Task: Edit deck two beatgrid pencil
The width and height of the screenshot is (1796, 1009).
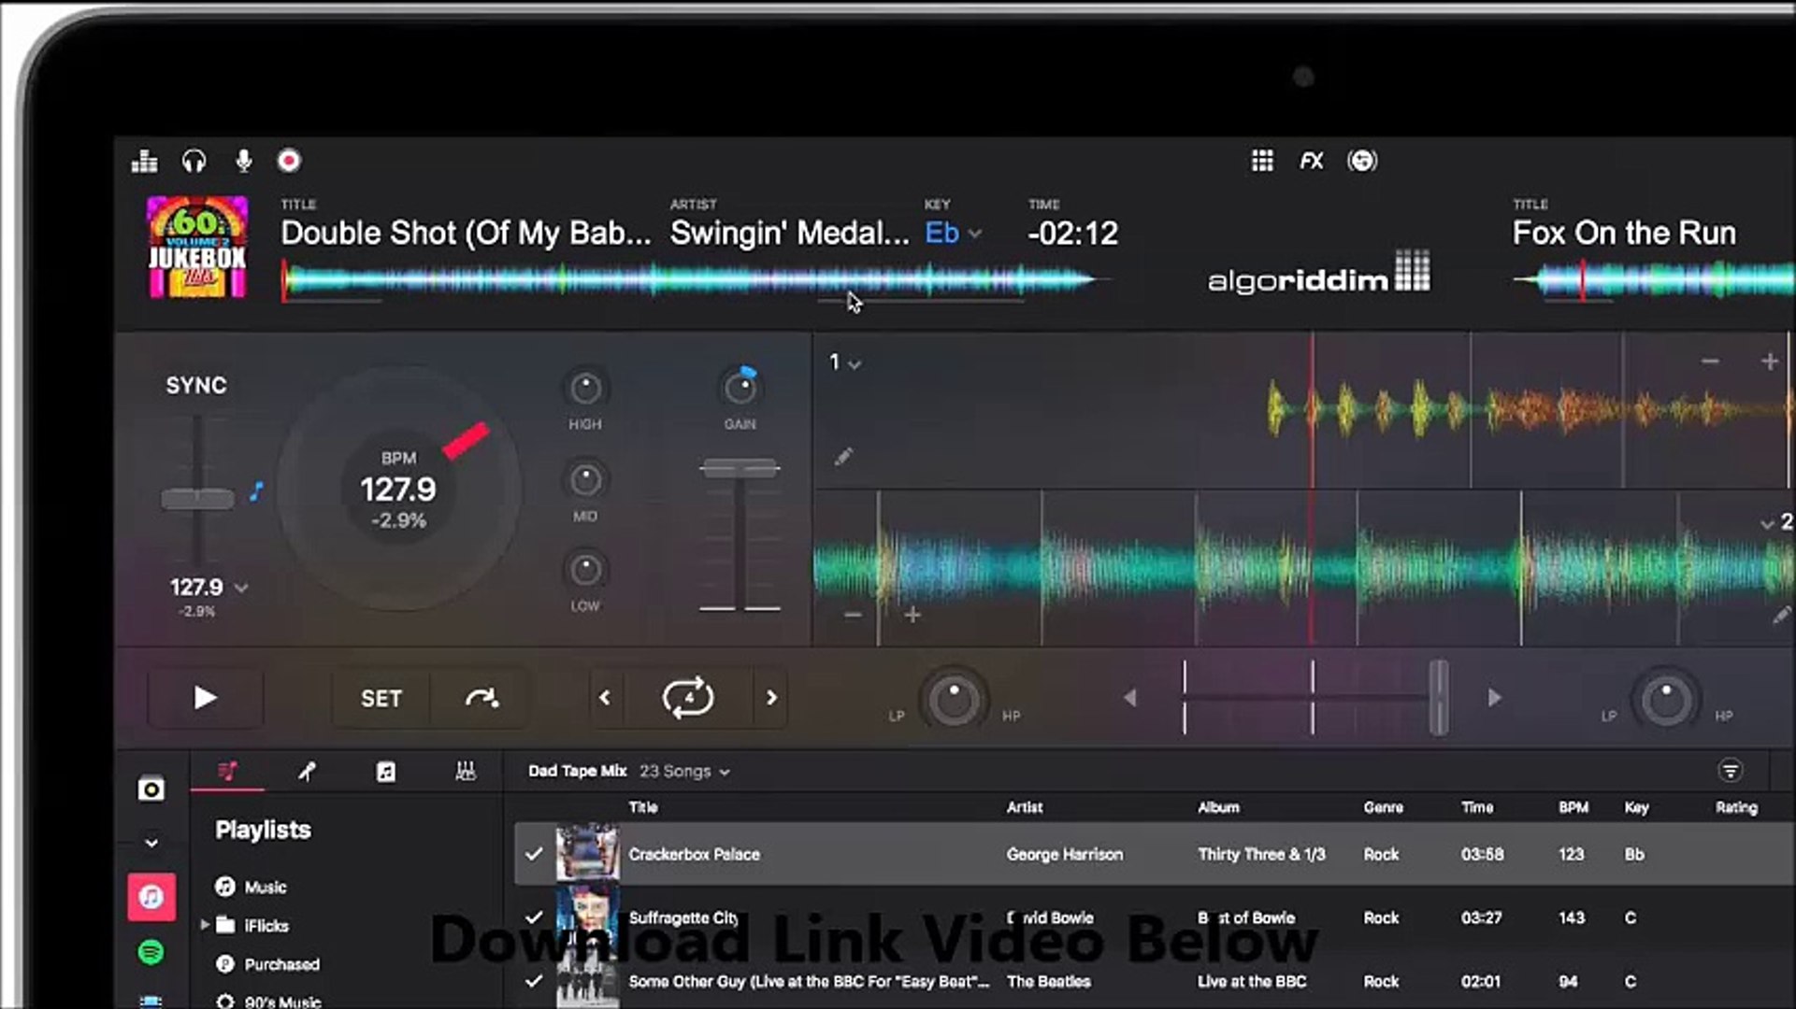Action: [1781, 615]
